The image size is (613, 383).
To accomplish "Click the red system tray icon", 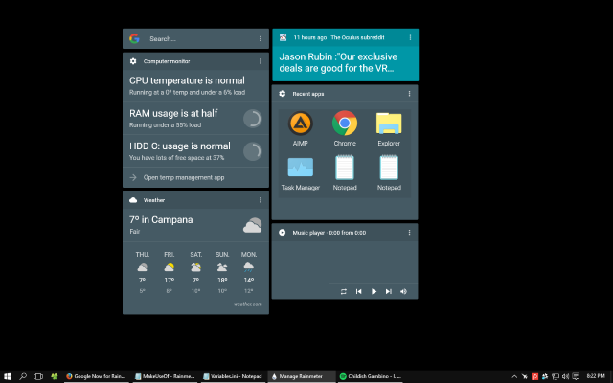I will tap(534, 376).
